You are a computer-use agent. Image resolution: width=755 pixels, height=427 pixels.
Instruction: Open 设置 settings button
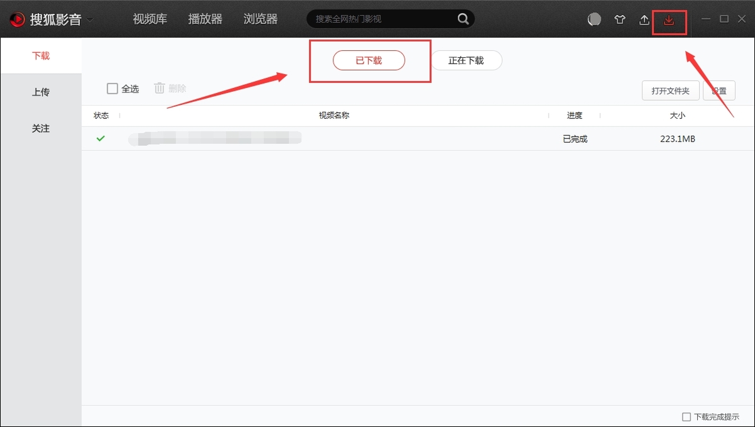(x=720, y=90)
